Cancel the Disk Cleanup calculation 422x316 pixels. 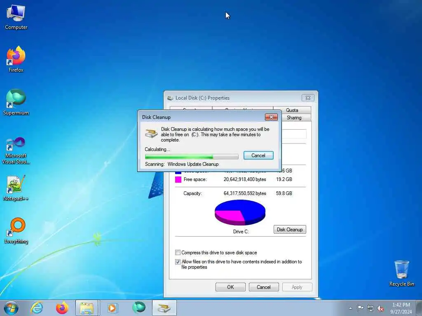pos(258,155)
